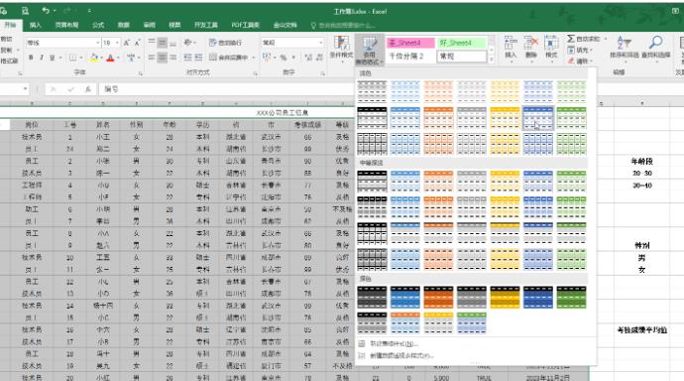Click the Percent Style icon
Image resolution: width=684 pixels, height=381 pixels.
284,58
